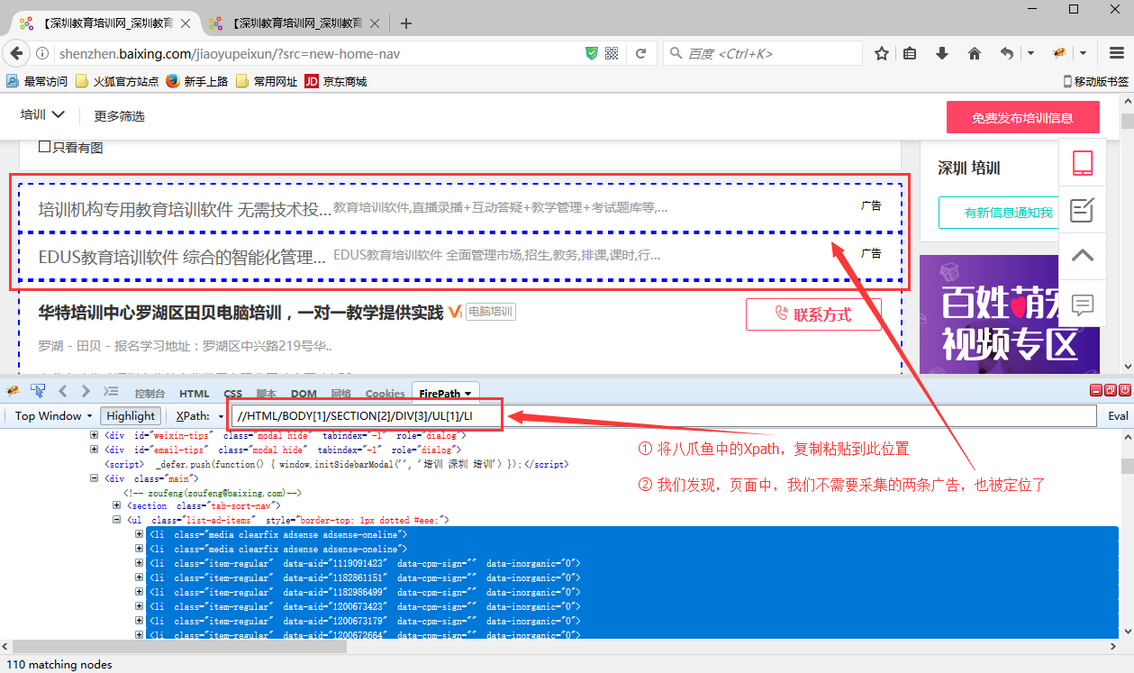
Task: Open the 华特培训中心罗湖区田贝电脑培训 listing
Action: click(x=241, y=313)
